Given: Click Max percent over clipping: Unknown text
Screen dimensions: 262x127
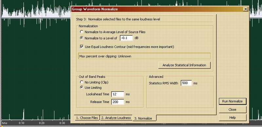Looking at the screenshot, I should (105, 56).
